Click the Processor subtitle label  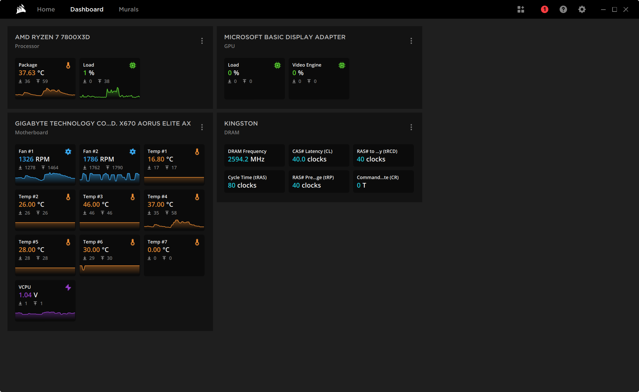(x=27, y=46)
